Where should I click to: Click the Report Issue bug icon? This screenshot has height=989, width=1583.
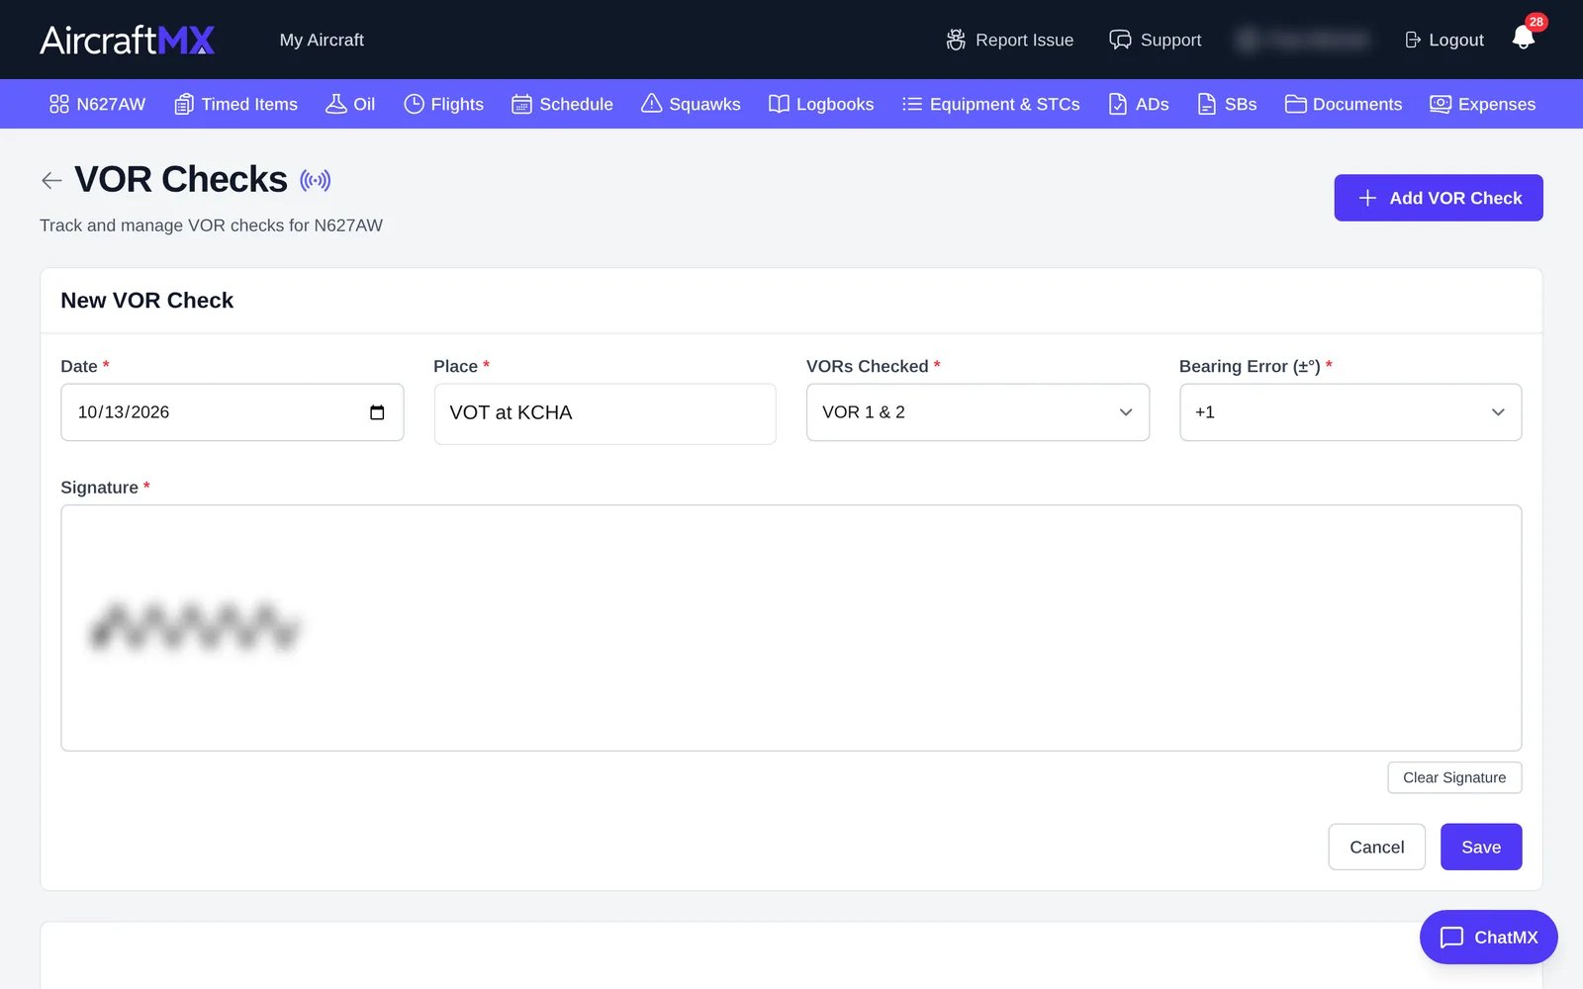[x=956, y=40]
